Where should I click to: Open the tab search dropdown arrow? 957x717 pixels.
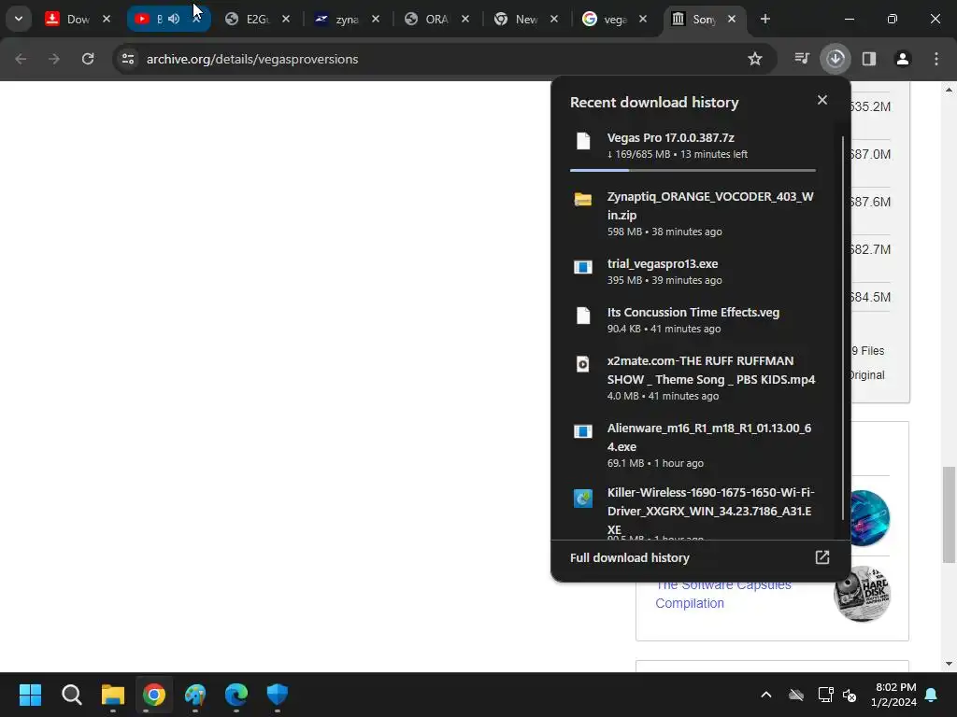click(x=19, y=19)
